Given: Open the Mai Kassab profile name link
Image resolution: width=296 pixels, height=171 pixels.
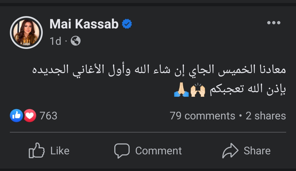Looking at the screenshot, I should point(84,24).
